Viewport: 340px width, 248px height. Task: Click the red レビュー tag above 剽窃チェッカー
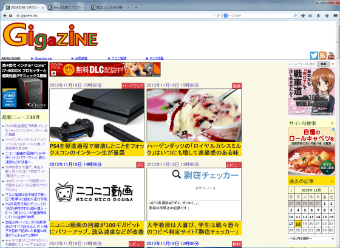point(234,165)
